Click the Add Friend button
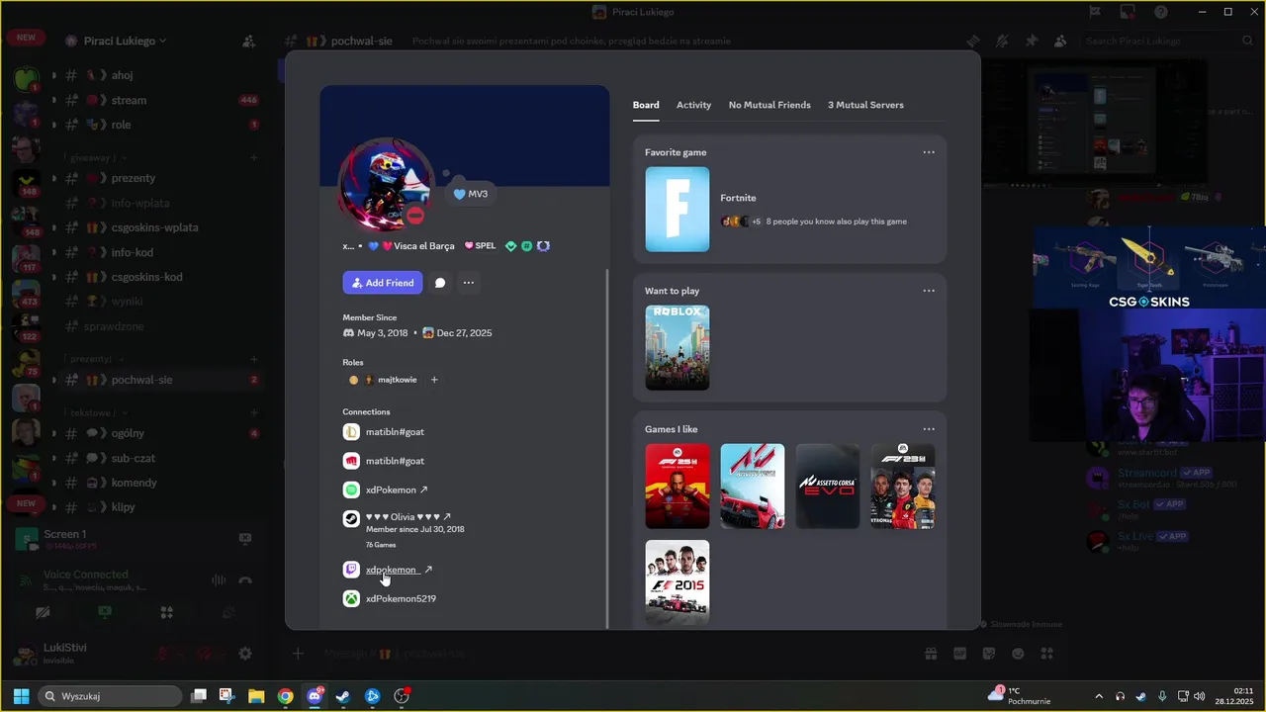Screen dimensions: 1266x712 pyautogui.click(x=383, y=283)
